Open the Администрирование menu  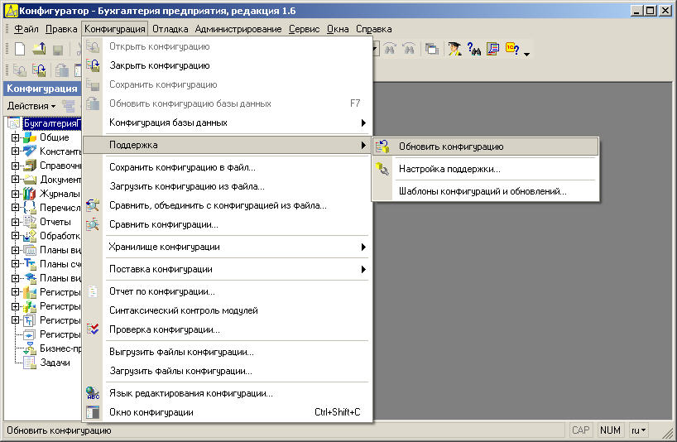[238, 29]
